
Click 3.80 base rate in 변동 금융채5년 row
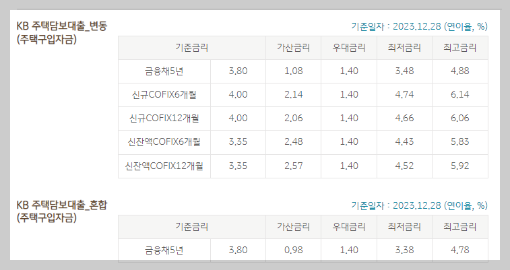(238, 71)
